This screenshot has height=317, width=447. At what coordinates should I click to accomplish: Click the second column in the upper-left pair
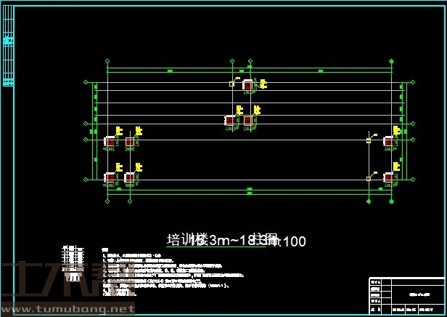pos(129,142)
